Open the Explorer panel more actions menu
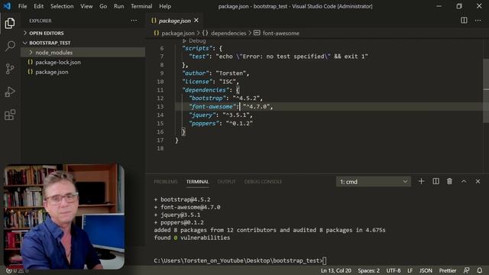Viewport: 489px width, 275px height. (134, 21)
